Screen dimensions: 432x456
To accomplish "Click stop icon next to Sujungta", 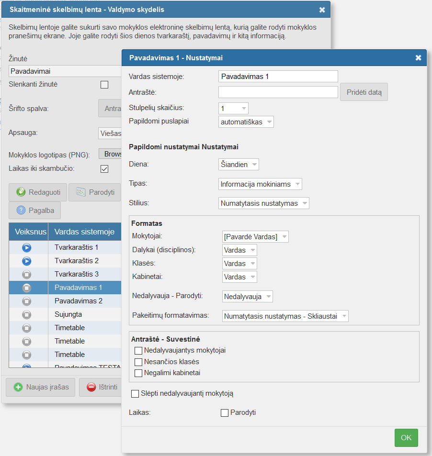I will pos(27,314).
